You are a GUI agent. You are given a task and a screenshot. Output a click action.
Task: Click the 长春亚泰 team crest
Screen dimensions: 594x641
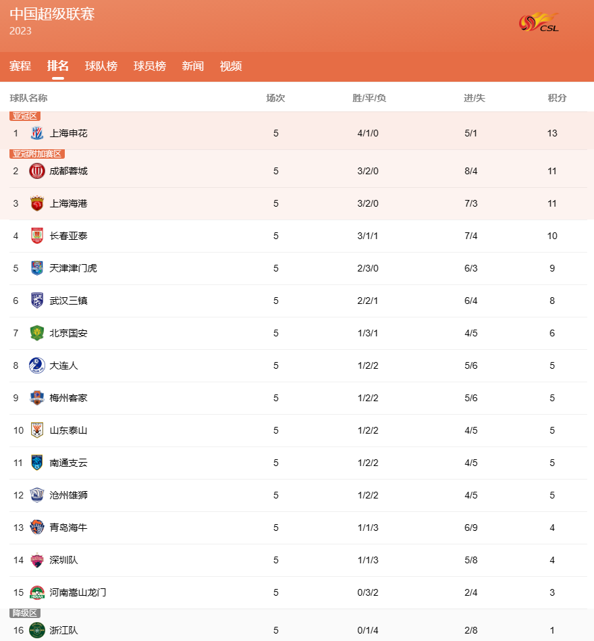click(x=36, y=236)
